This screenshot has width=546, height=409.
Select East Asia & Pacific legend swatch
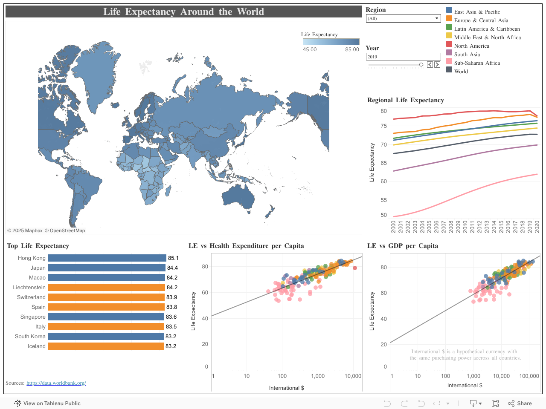click(x=449, y=10)
